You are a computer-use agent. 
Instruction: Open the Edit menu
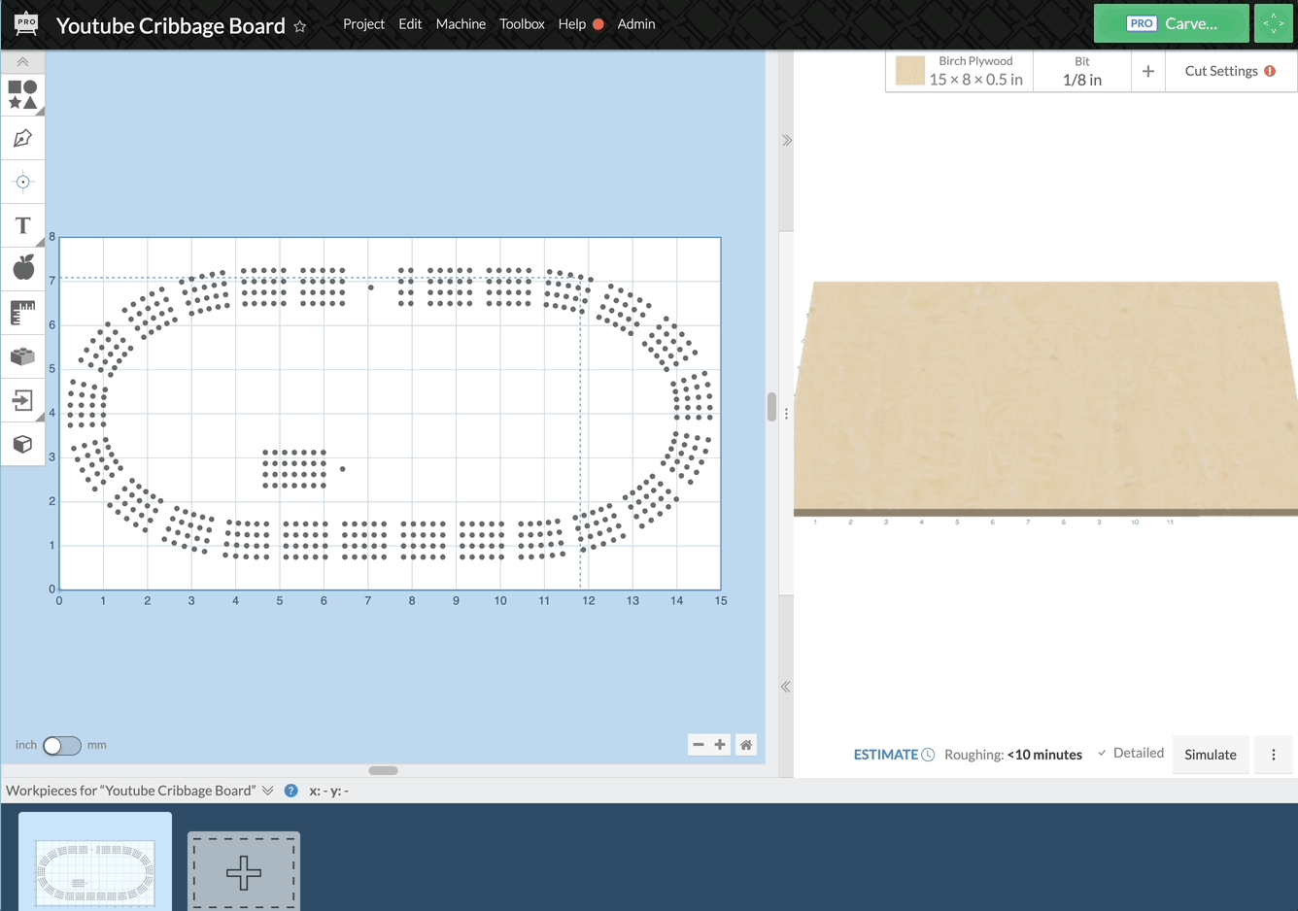pyautogui.click(x=410, y=24)
